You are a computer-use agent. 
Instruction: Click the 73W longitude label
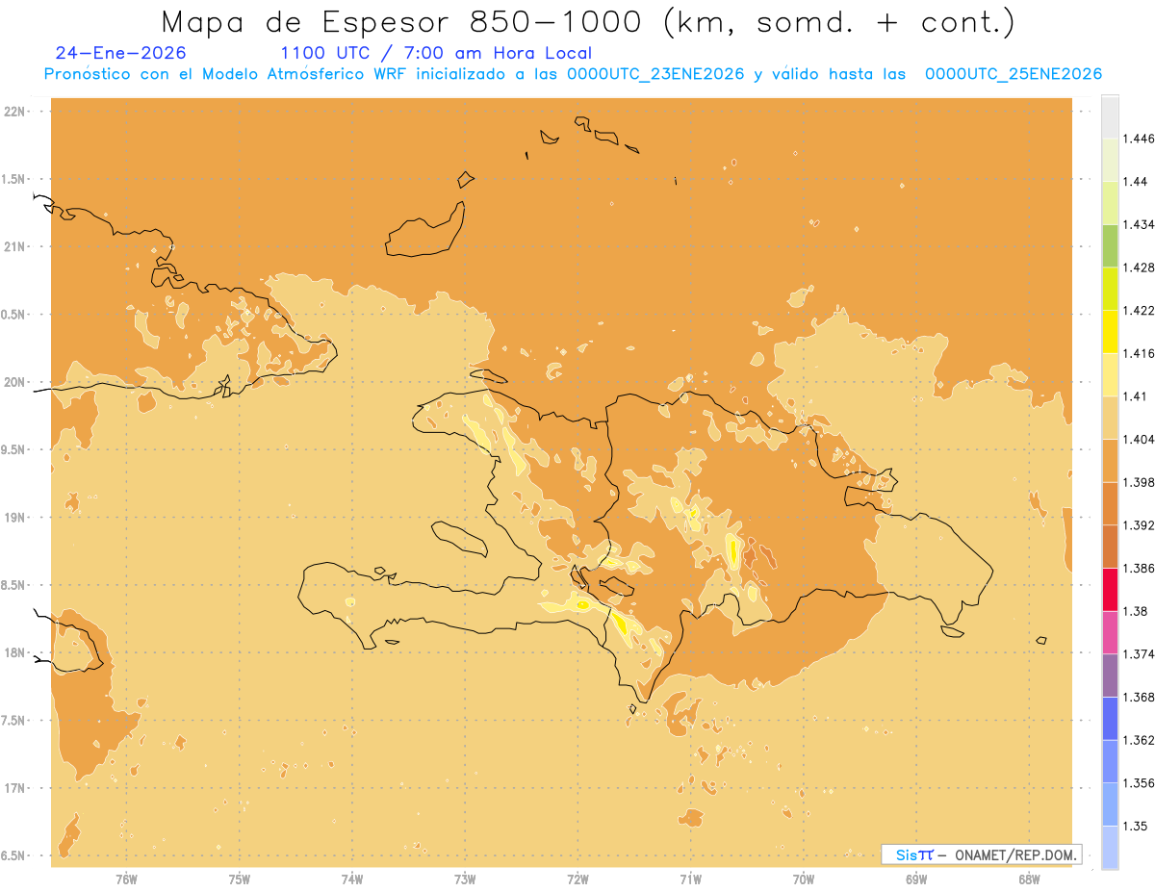[x=465, y=880]
